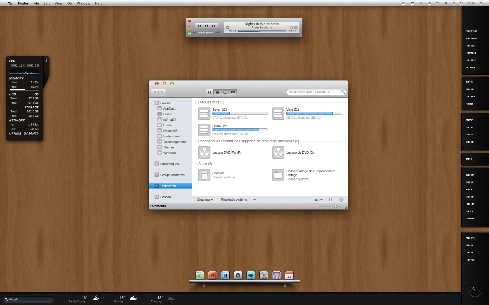
Task: Toggle the preview pane icon
Action: coord(331,200)
